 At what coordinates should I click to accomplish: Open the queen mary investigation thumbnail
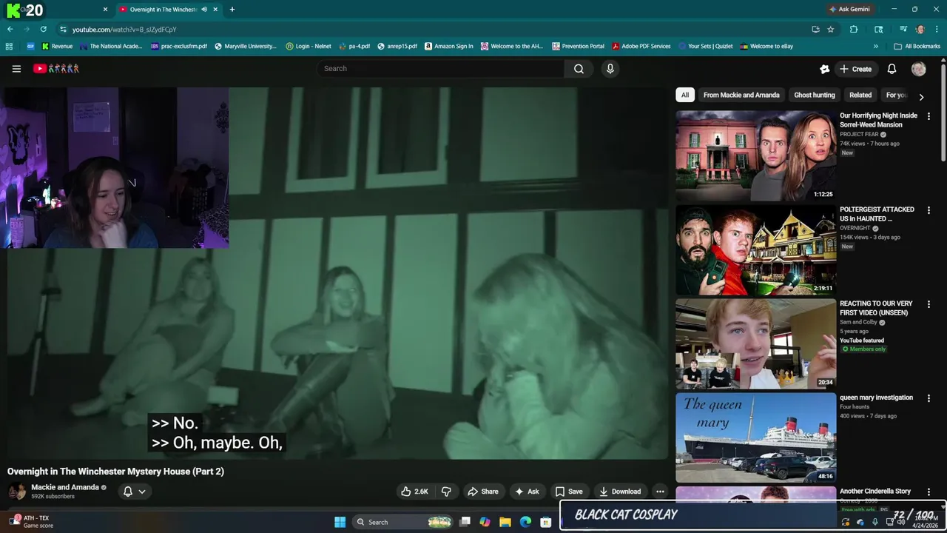click(755, 438)
